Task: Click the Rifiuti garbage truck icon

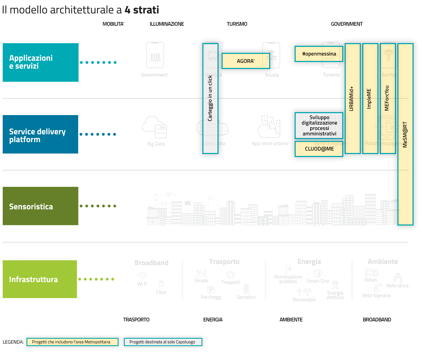Action: pos(371,272)
